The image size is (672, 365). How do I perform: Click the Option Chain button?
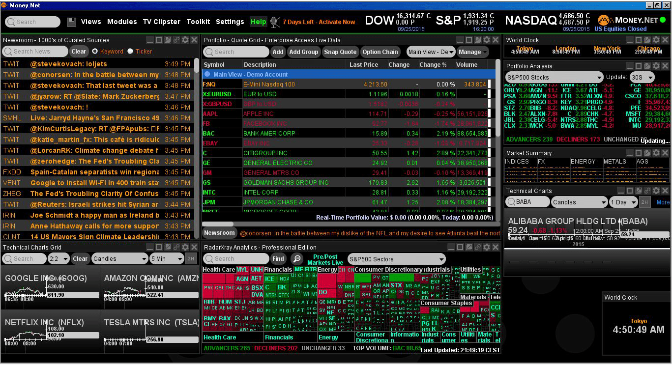point(380,52)
